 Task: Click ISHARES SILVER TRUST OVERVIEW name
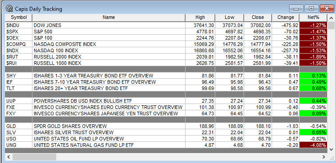(x=109, y=132)
